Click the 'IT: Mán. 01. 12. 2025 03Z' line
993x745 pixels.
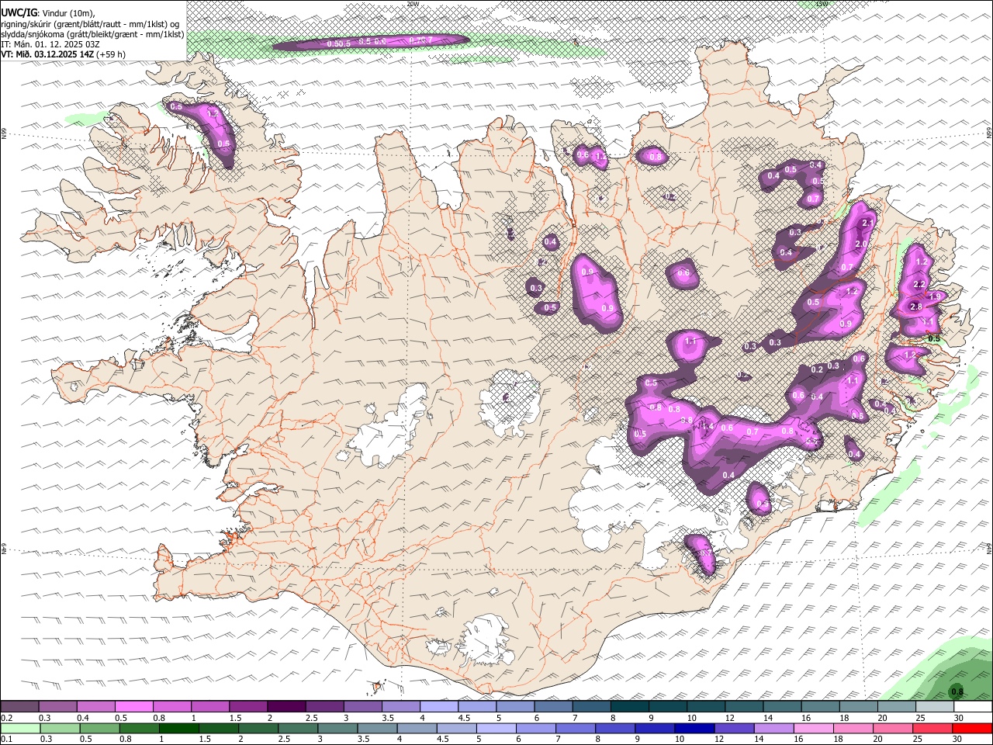tap(50, 44)
